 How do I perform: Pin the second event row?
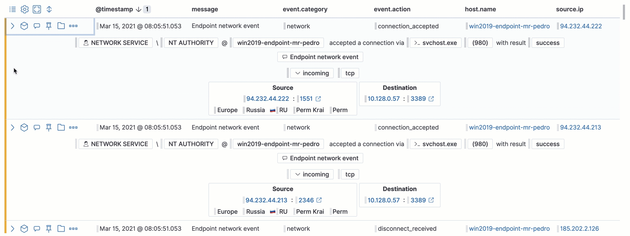point(49,127)
